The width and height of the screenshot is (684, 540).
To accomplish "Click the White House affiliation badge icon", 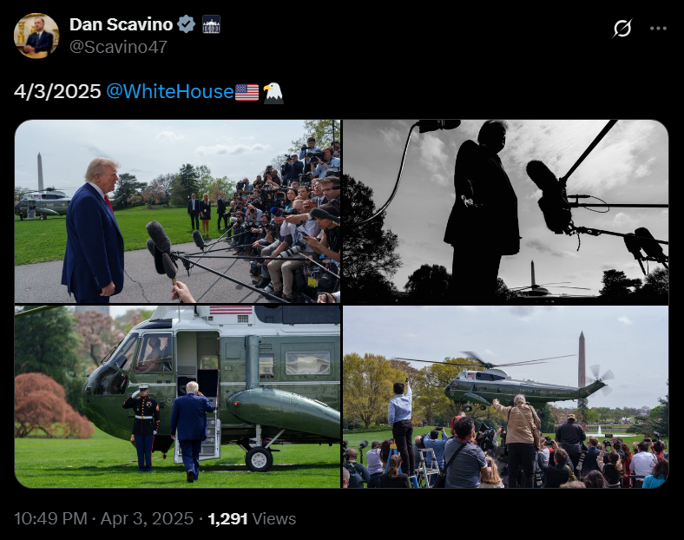I will click(x=211, y=24).
